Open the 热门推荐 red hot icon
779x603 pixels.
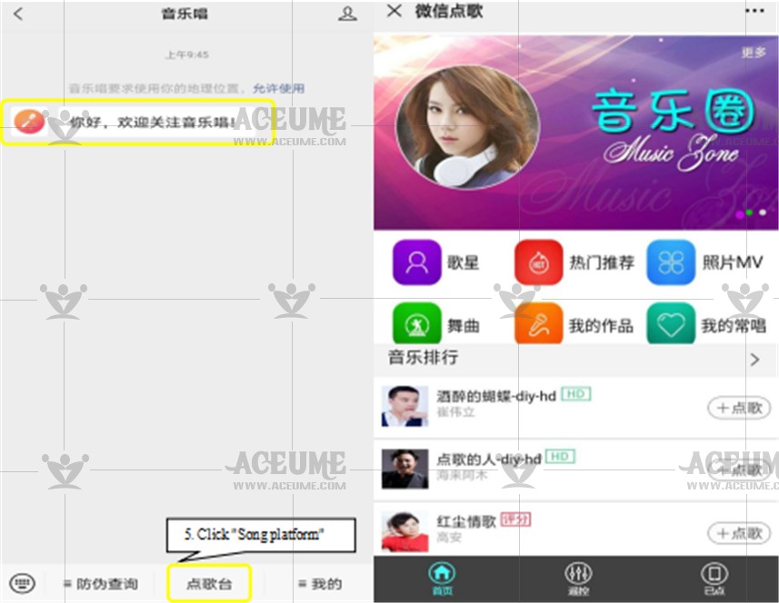coord(538,263)
